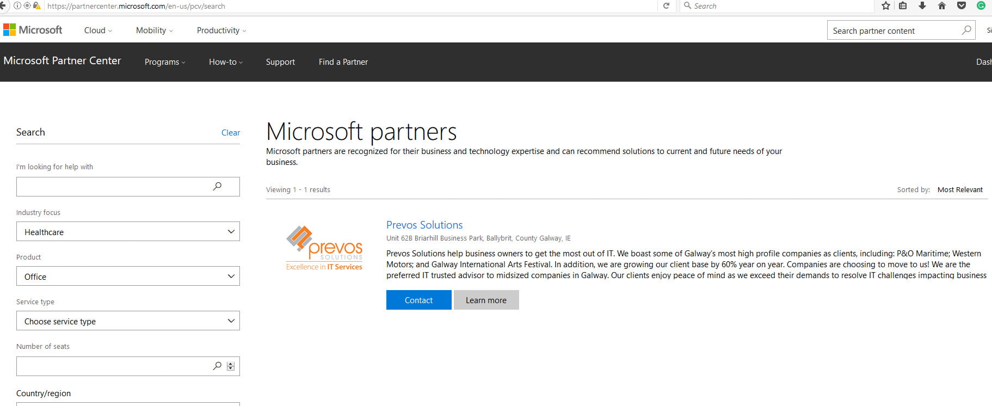992x406 pixels.
Task: Open the Programs menu in Partner Center
Action: [x=165, y=62]
